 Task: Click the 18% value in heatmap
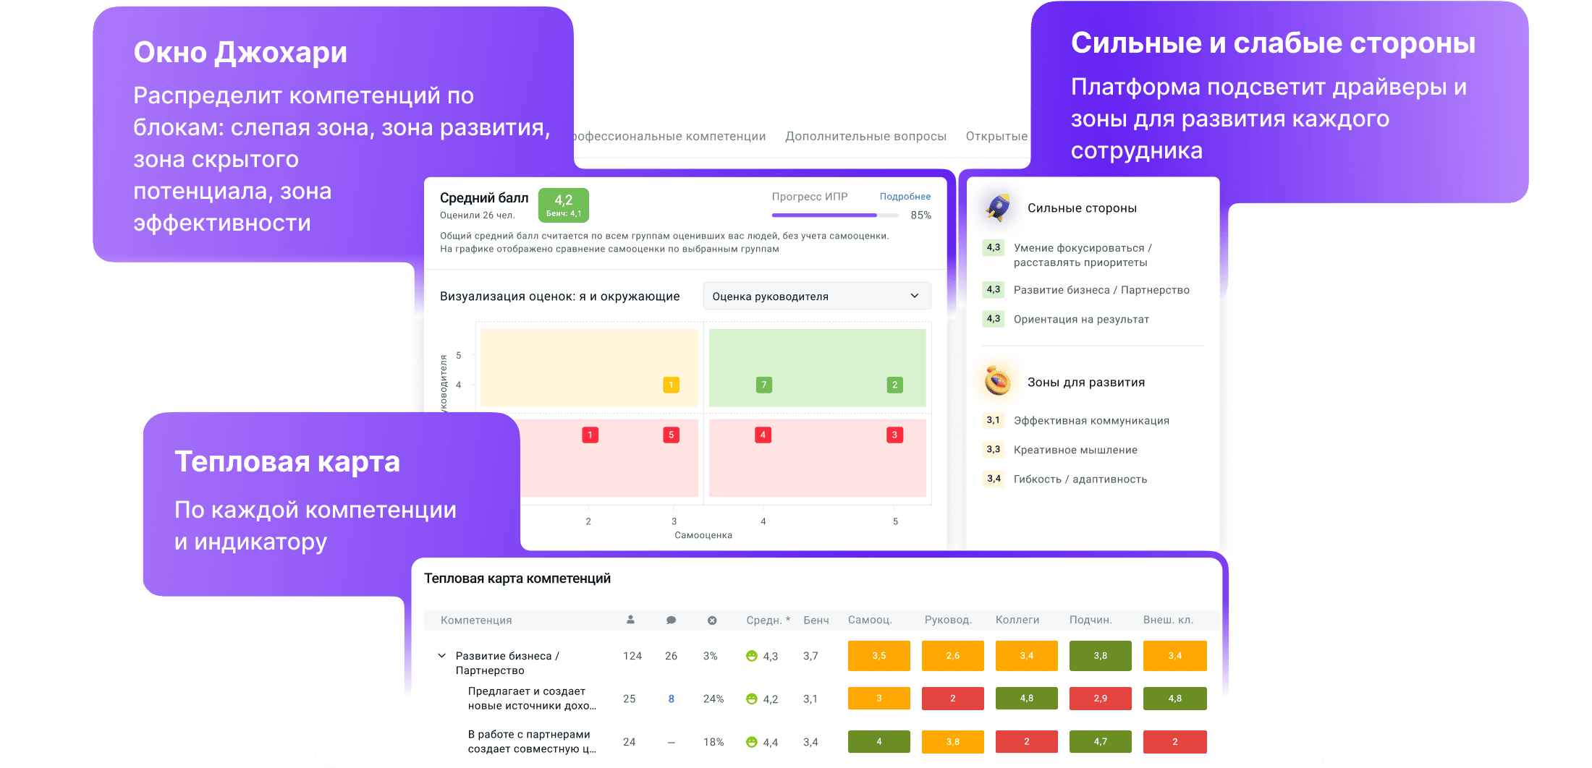(714, 742)
